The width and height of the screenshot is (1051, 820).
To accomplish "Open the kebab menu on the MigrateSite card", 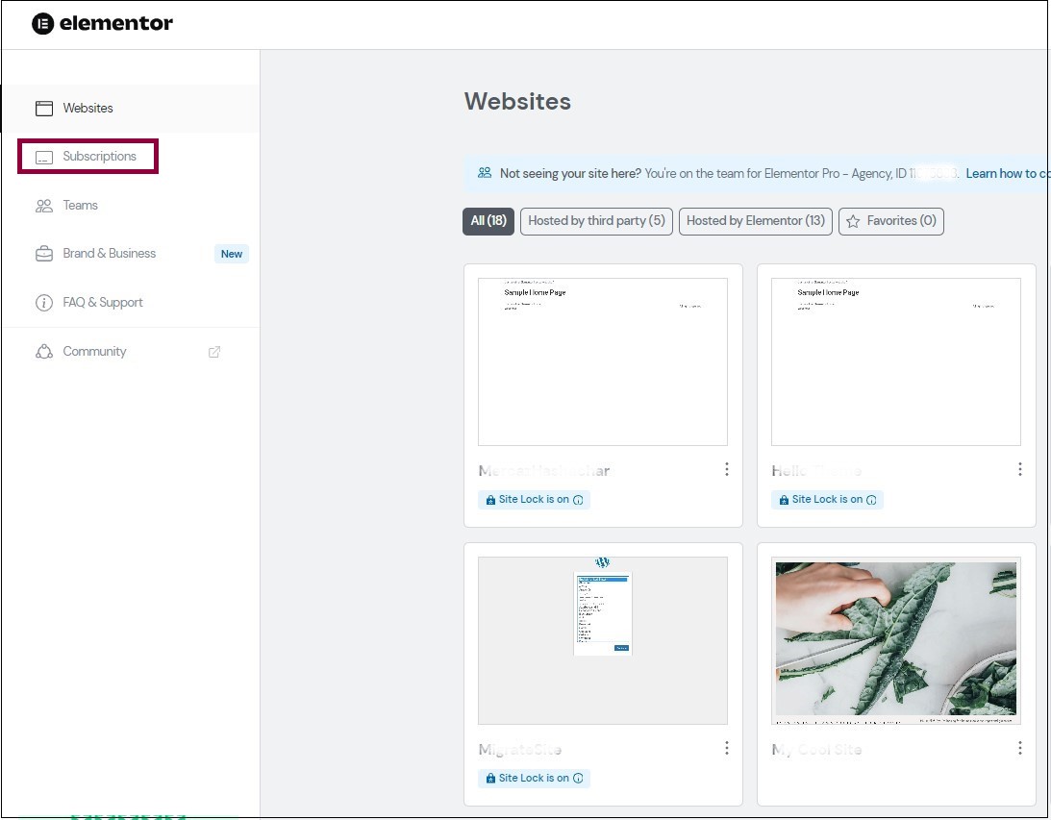I will coord(726,747).
